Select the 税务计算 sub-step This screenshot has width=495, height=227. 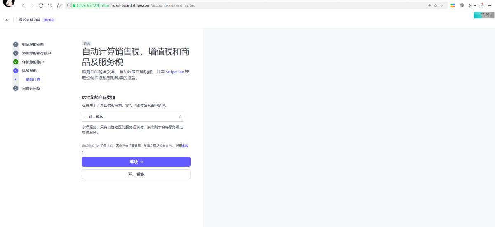tap(33, 79)
